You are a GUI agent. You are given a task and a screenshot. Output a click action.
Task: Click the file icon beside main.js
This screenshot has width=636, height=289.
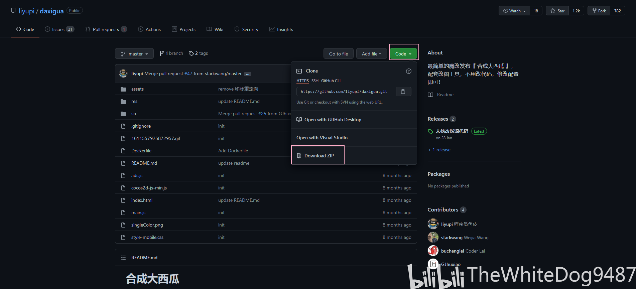[123, 213]
